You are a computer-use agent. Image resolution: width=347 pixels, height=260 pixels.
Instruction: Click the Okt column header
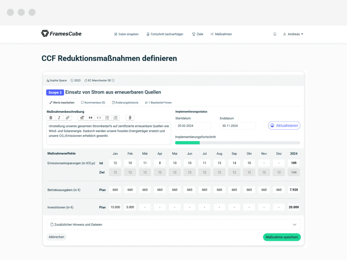pos(249,153)
